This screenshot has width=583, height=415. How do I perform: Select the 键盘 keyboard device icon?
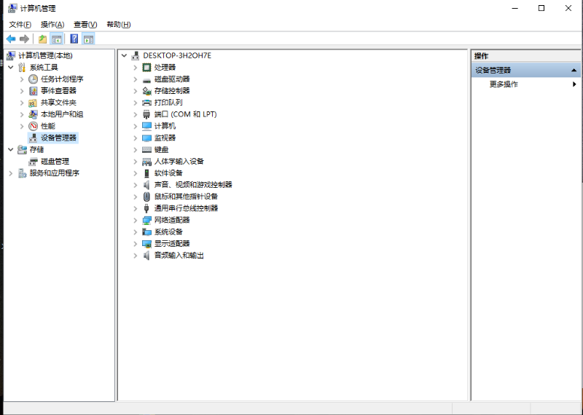pyautogui.click(x=146, y=149)
